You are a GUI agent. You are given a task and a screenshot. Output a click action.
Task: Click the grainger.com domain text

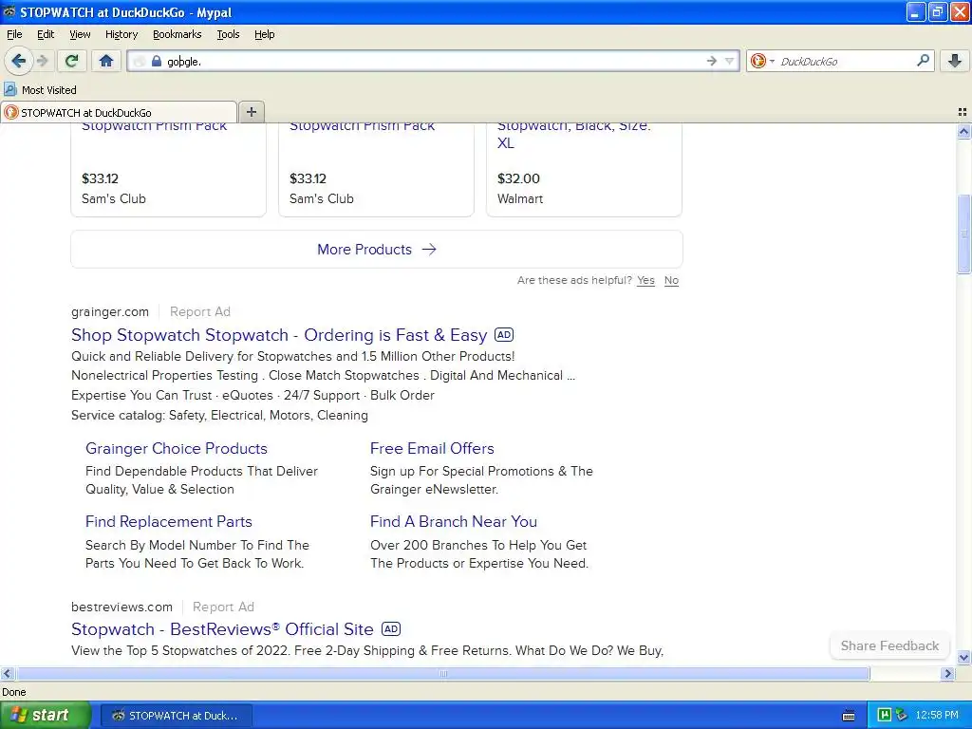click(x=110, y=311)
